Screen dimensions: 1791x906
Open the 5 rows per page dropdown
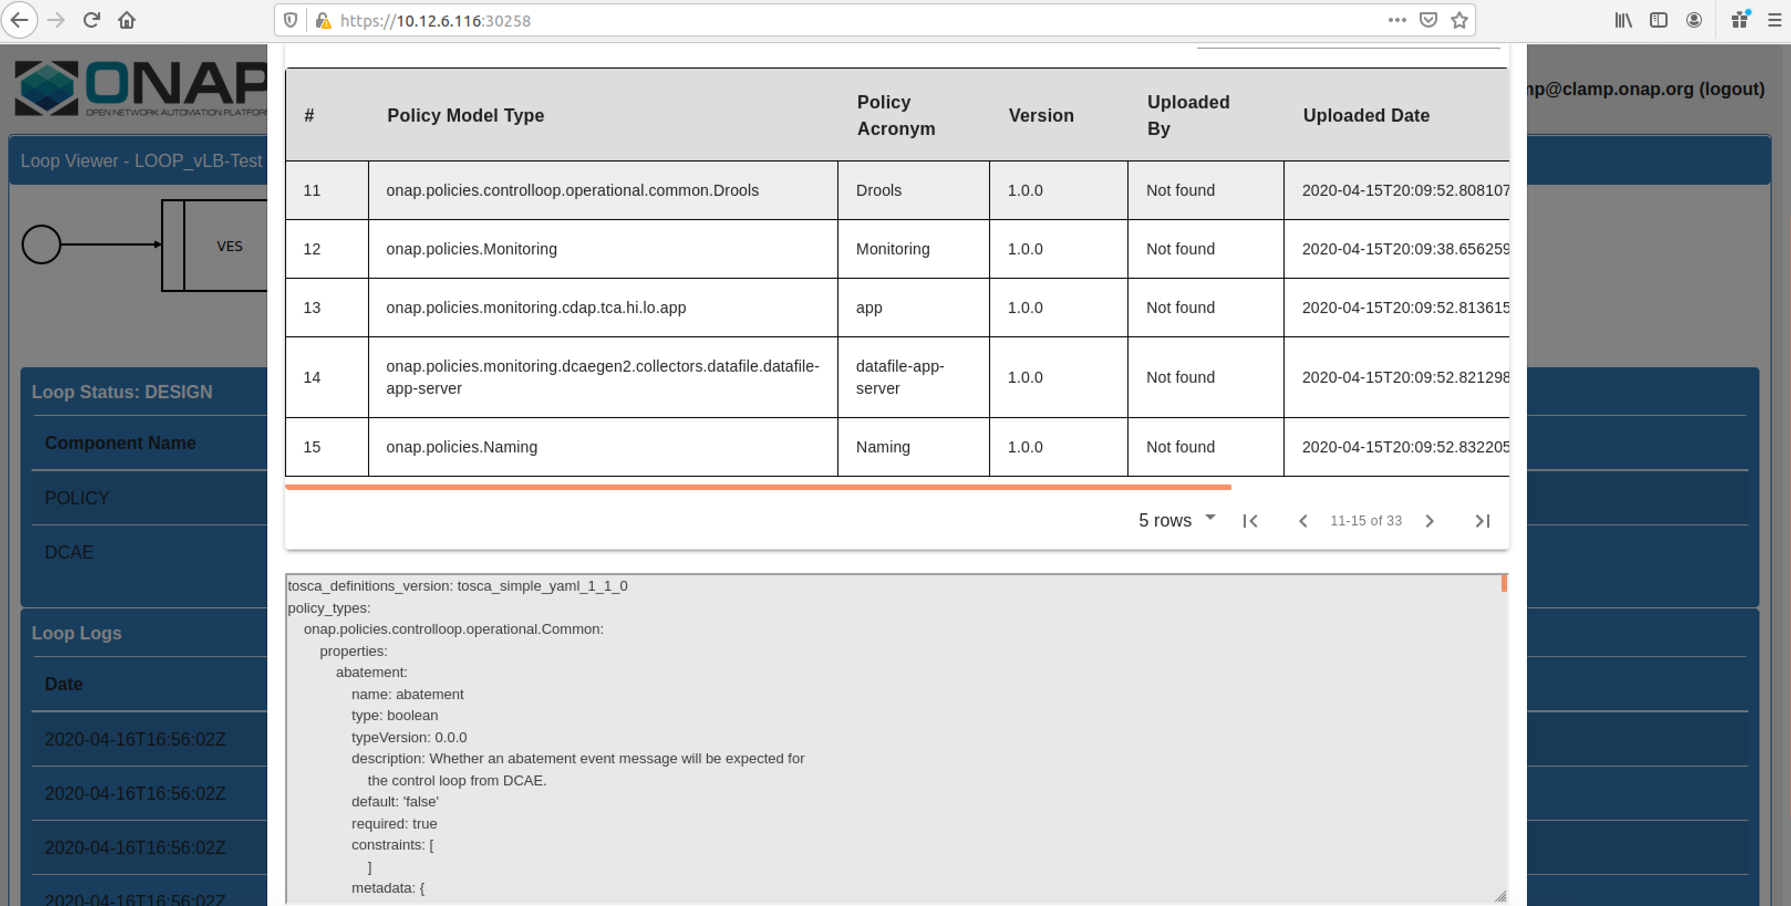tap(1177, 520)
